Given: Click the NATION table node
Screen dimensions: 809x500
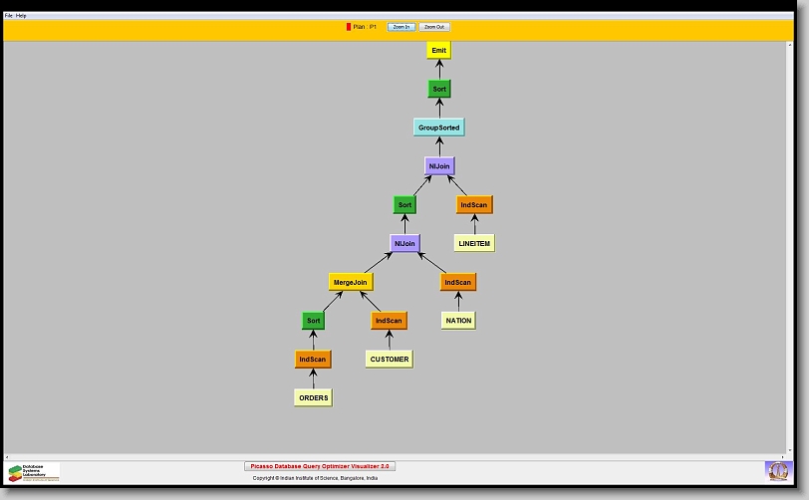Looking at the screenshot, I should point(458,321).
